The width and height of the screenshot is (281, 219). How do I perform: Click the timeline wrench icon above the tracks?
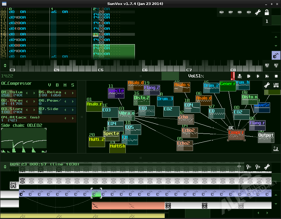pos(267,166)
